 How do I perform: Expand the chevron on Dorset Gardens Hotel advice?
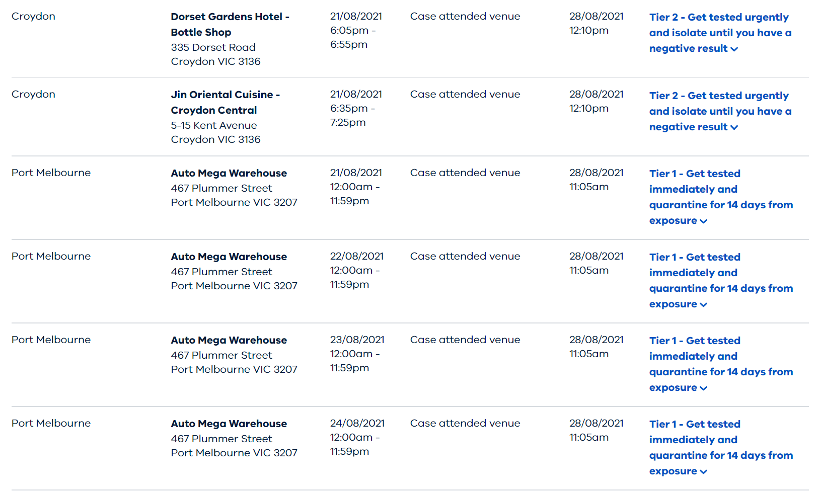click(734, 49)
